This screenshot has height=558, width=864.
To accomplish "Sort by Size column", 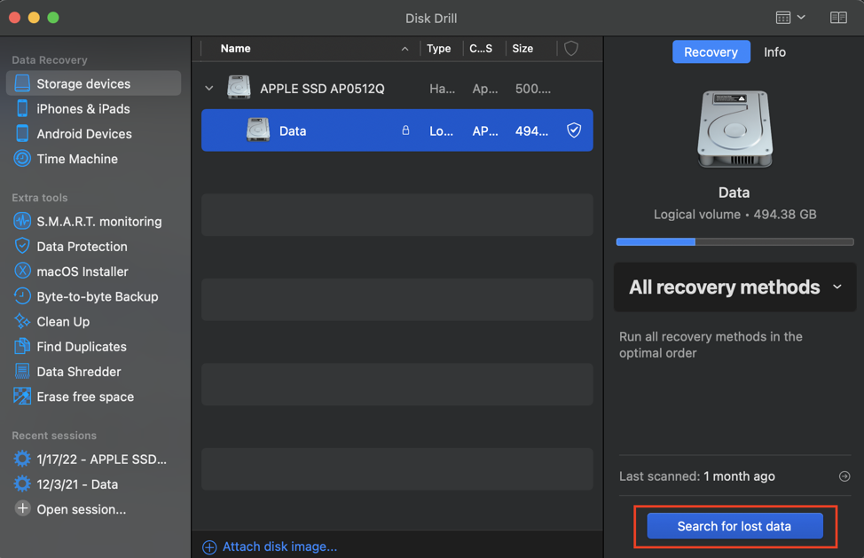I will pos(522,49).
